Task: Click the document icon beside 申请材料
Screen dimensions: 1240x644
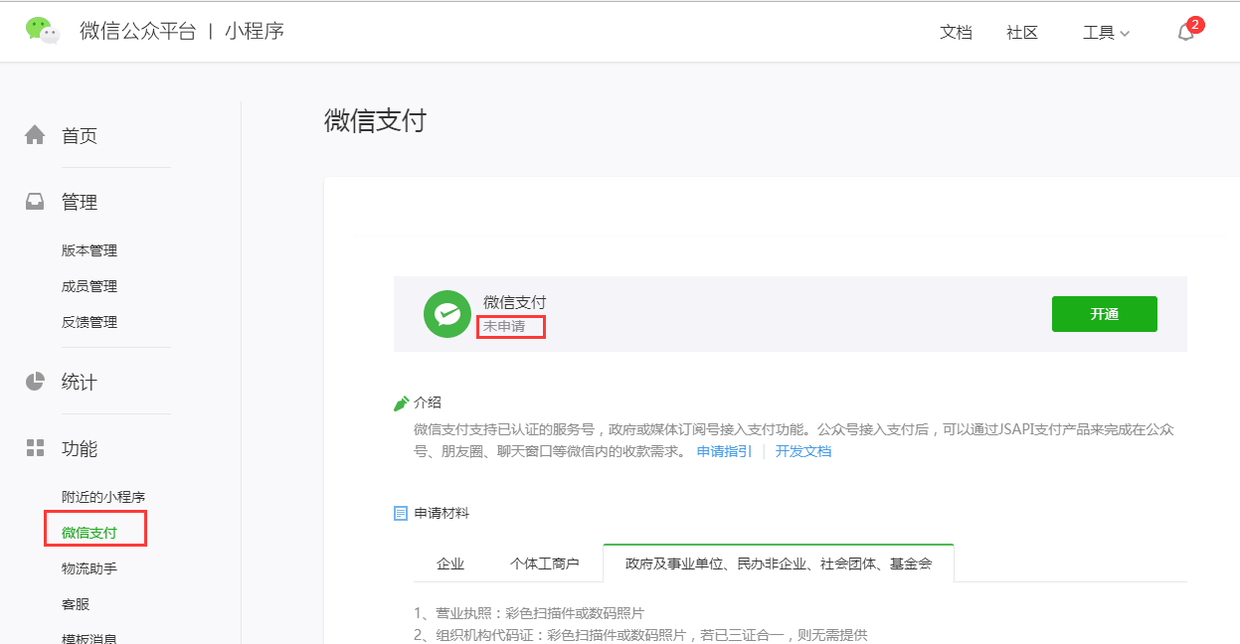Action: [401, 514]
